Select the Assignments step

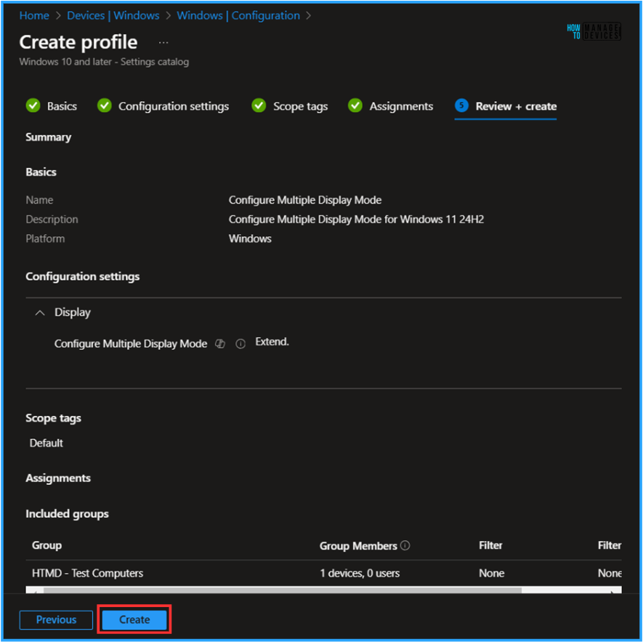pos(401,106)
